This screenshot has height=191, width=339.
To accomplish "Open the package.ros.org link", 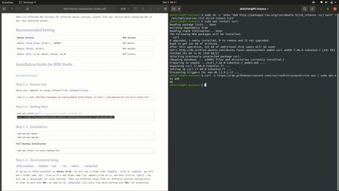I will click(x=78, y=90).
